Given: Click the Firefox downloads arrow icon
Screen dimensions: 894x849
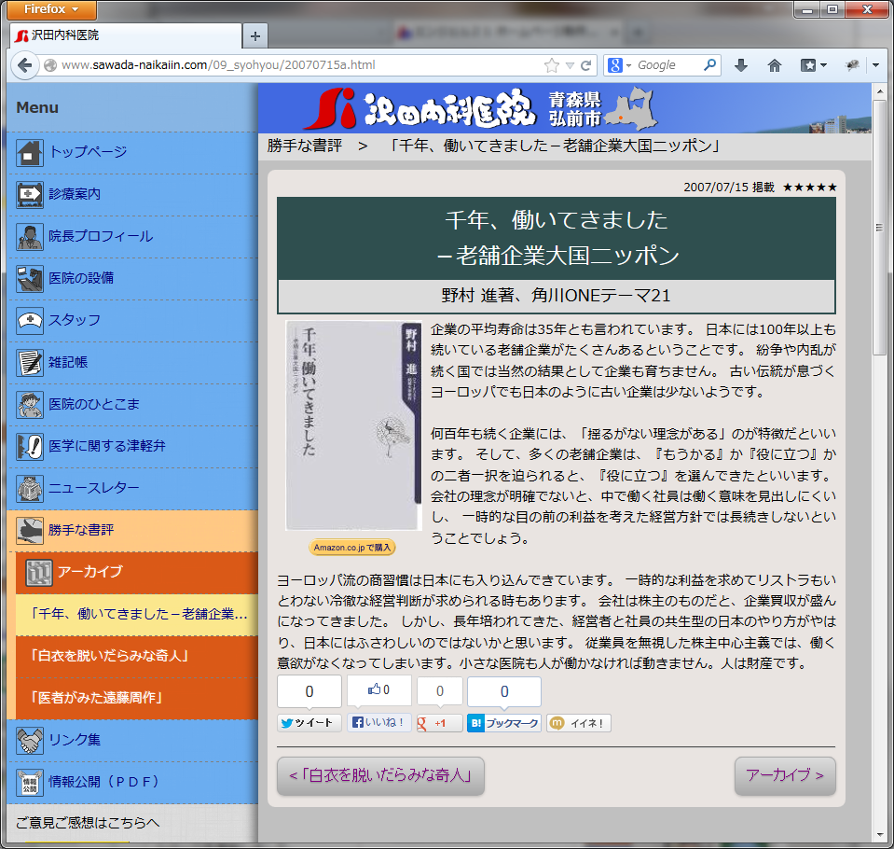Looking at the screenshot, I should pos(741,65).
